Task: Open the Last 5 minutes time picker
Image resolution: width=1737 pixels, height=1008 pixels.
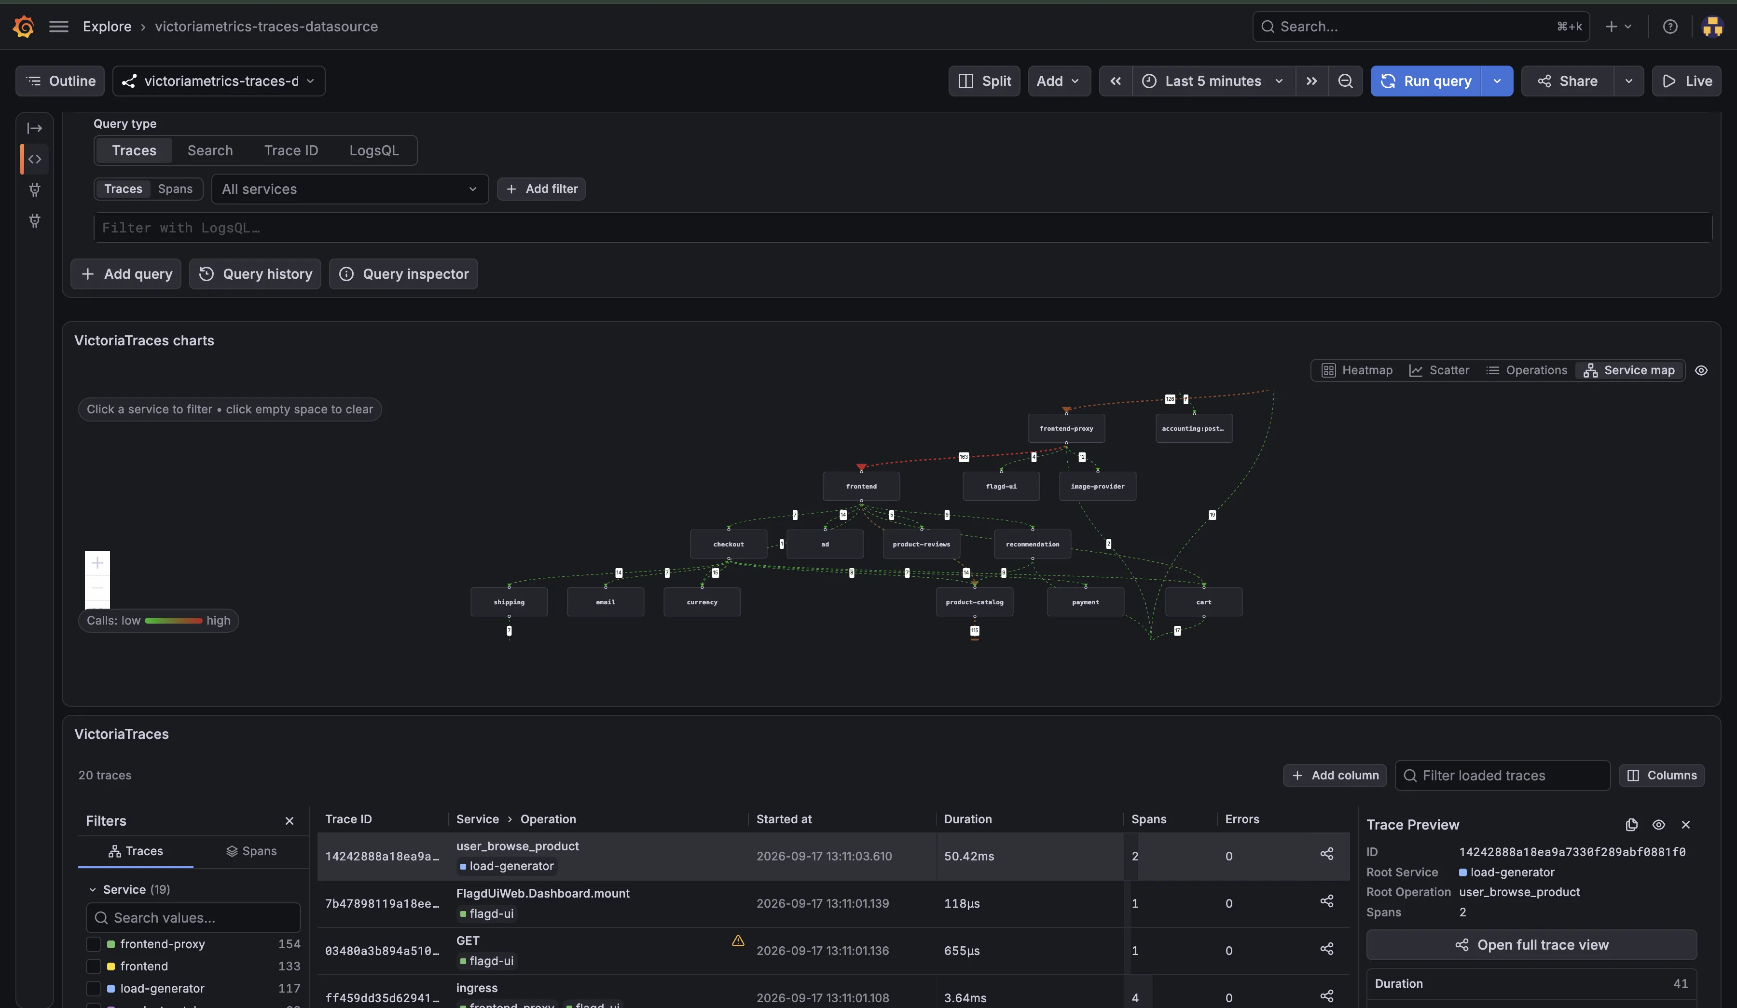Action: [x=1213, y=81]
